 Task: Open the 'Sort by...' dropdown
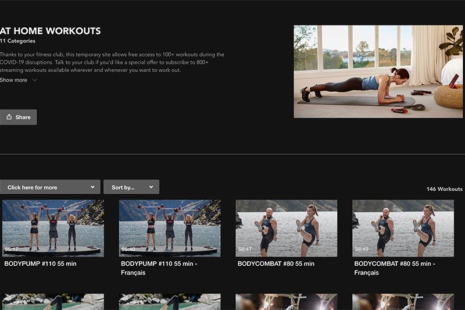[131, 187]
